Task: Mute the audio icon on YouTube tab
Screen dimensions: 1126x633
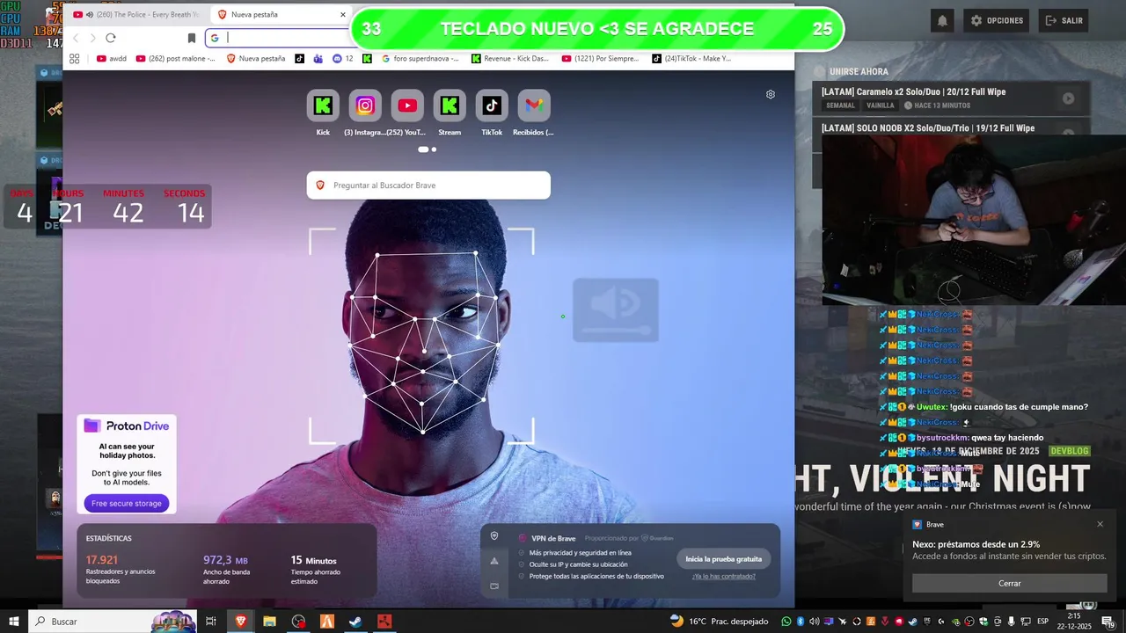Action: point(90,15)
